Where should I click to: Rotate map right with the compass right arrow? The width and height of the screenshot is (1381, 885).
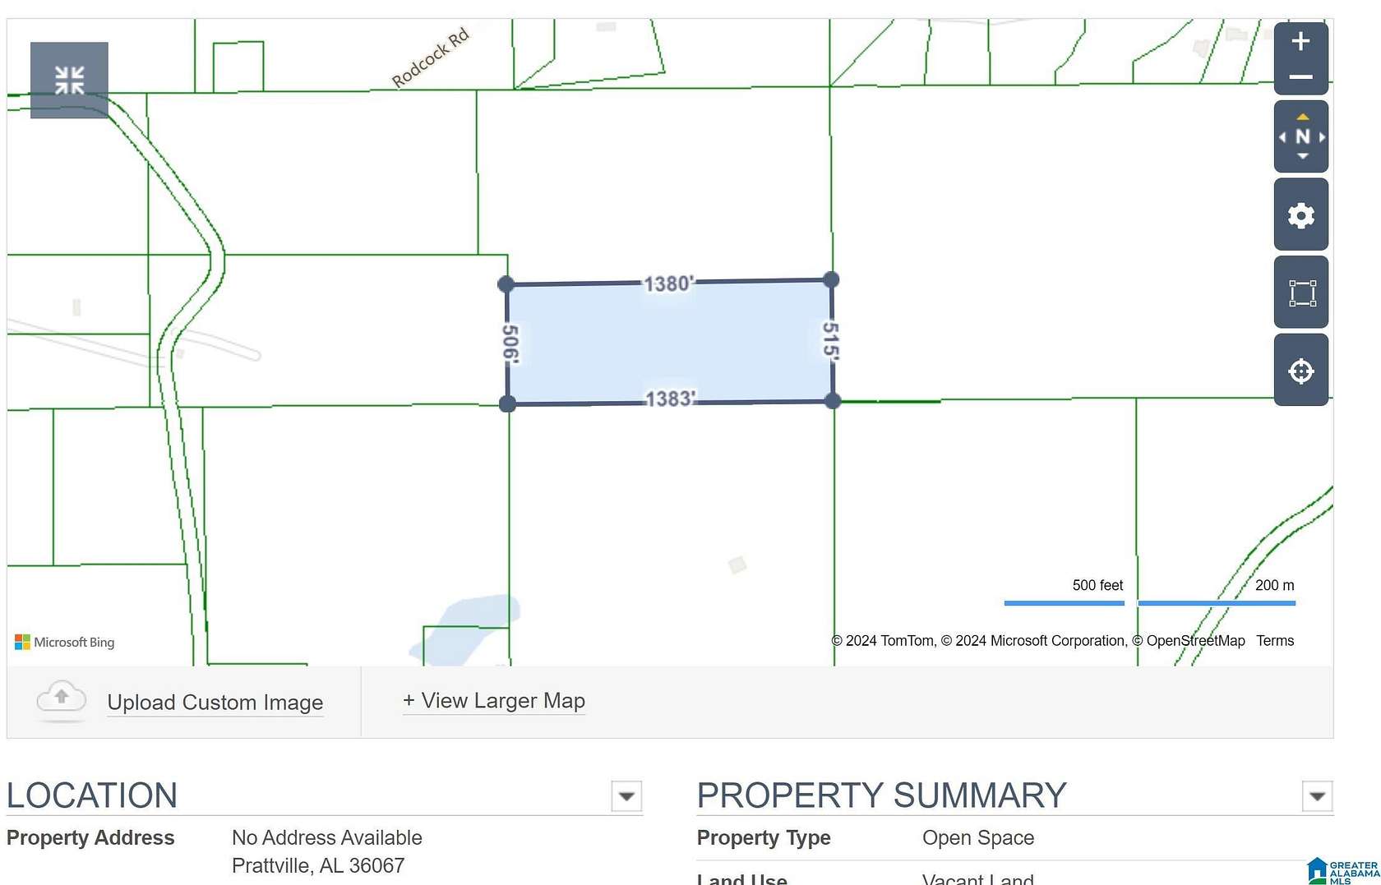tap(1322, 137)
